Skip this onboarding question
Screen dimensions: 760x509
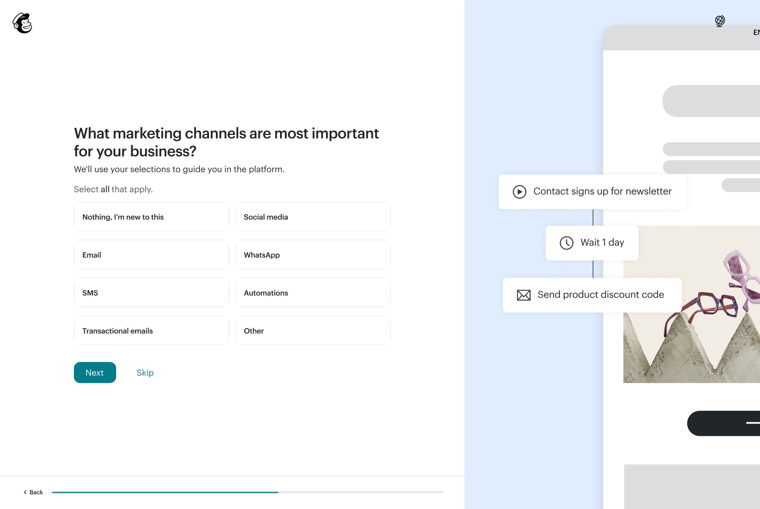click(145, 373)
